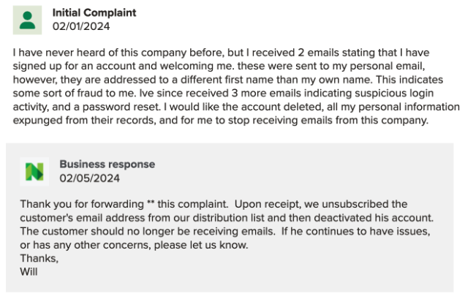Click the business logo with green N
The image size is (465, 299).
point(34,171)
